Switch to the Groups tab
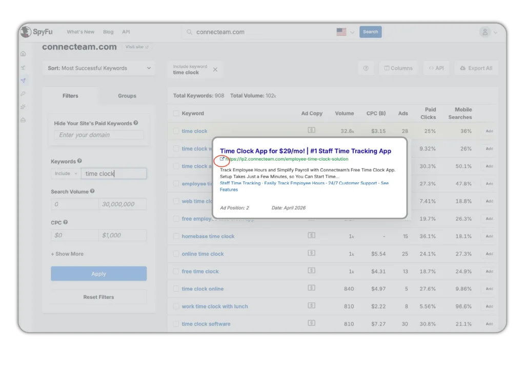 click(x=127, y=96)
